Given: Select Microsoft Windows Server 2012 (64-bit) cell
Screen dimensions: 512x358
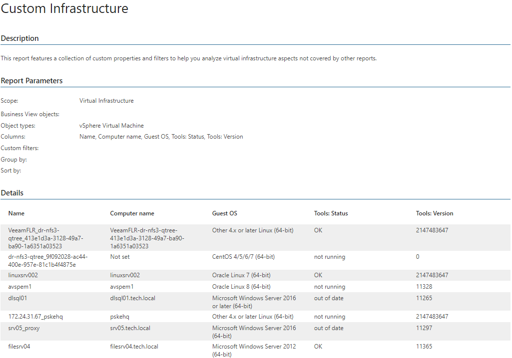Looking at the screenshot, I should pos(254,350).
